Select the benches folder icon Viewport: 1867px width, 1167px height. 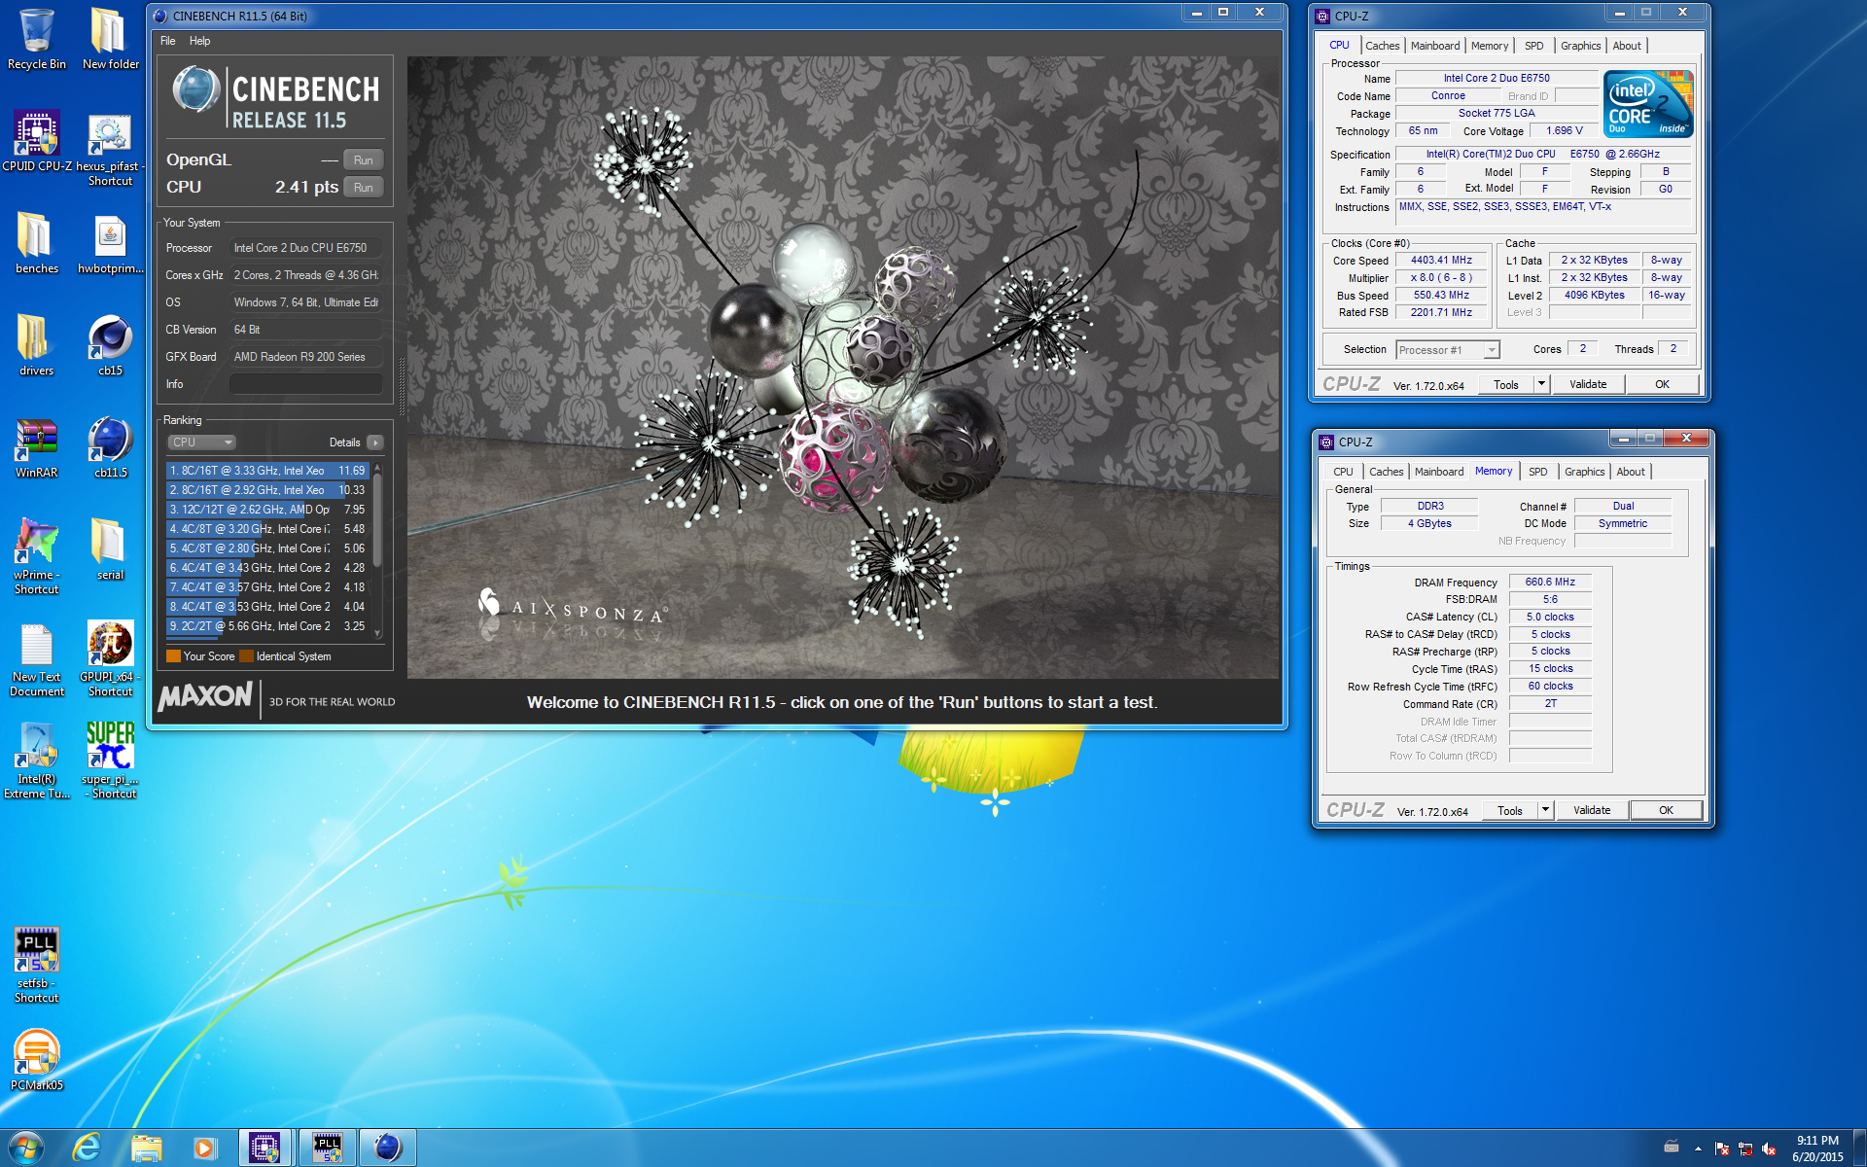pyautogui.click(x=36, y=243)
